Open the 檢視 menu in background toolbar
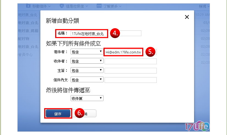The image size is (227, 135). [x=204, y=6]
